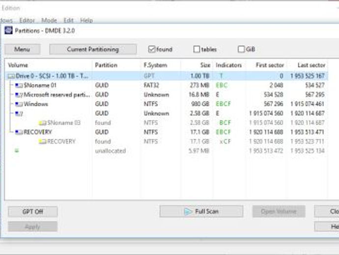Click the 'unallocated' partition text
339x255 pixels.
111,151
